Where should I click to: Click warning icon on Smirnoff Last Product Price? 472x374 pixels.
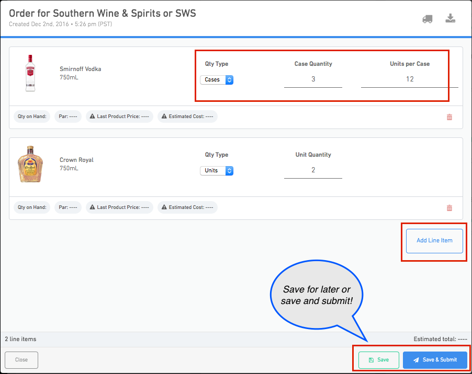(93, 116)
